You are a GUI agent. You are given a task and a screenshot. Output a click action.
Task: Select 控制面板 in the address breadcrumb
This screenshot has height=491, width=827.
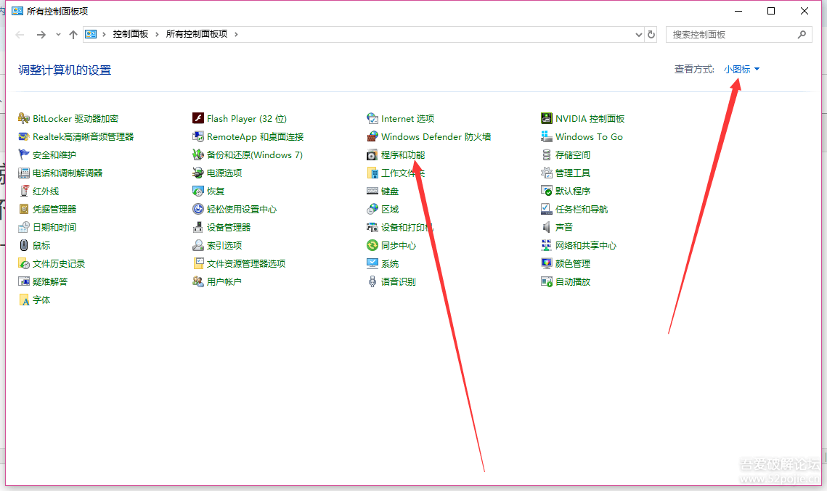131,35
